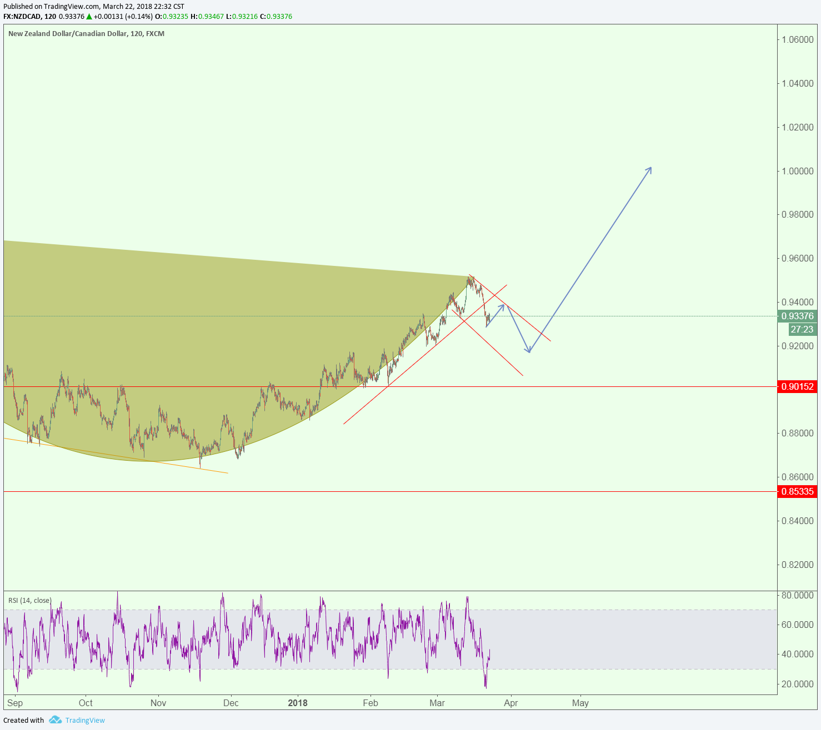
Task: Click the Nov time axis label
Action: (x=158, y=703)
